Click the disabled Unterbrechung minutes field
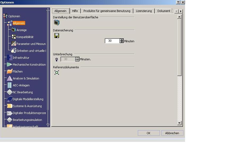Viewport: 233px width, 165px height. tap(68, 59)
